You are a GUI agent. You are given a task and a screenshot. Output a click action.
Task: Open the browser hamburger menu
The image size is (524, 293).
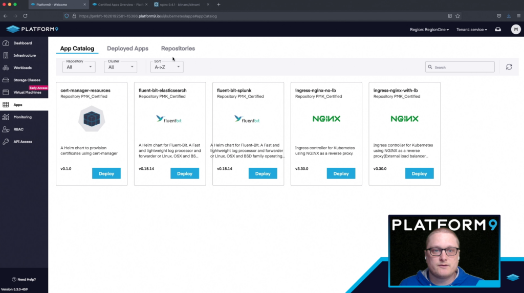coord(519,16)
